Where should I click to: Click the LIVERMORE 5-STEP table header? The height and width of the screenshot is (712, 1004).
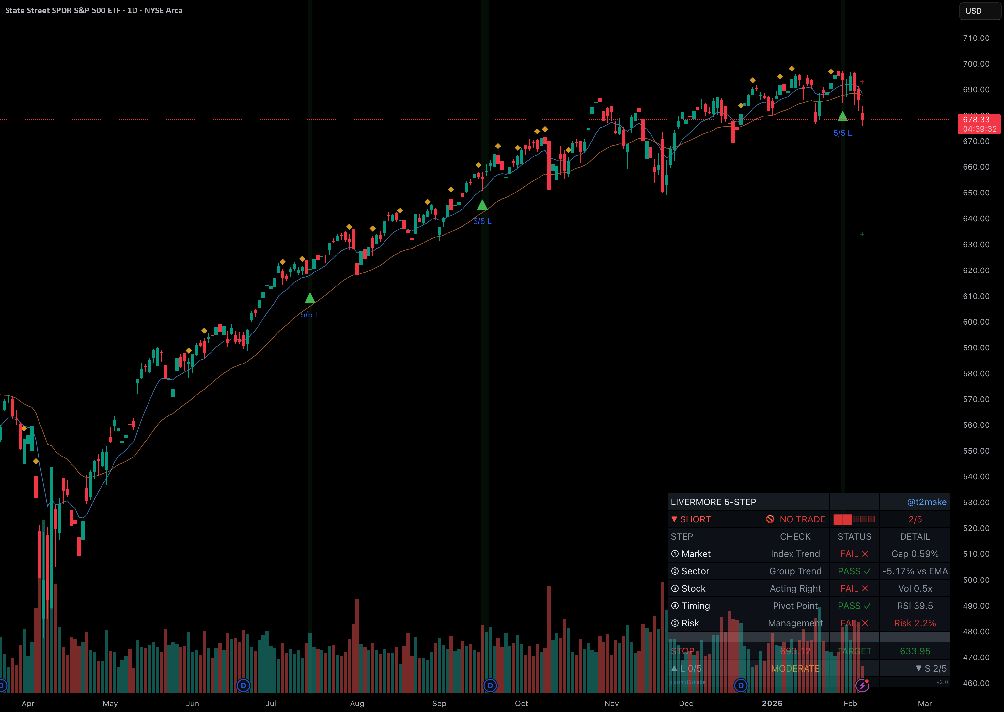[713, 502]
